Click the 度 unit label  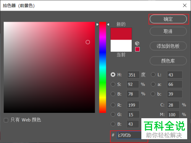pos(143,75)
